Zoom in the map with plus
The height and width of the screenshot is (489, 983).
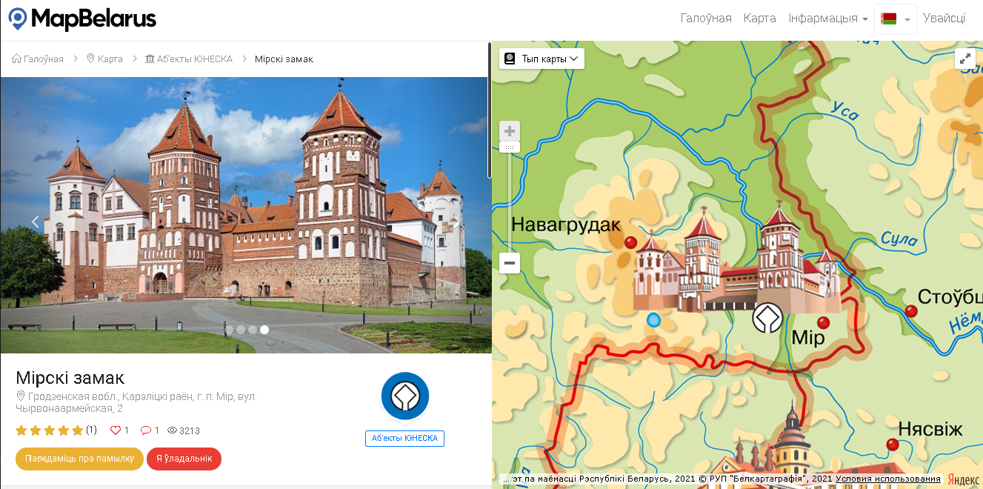[x=510, y=131]
